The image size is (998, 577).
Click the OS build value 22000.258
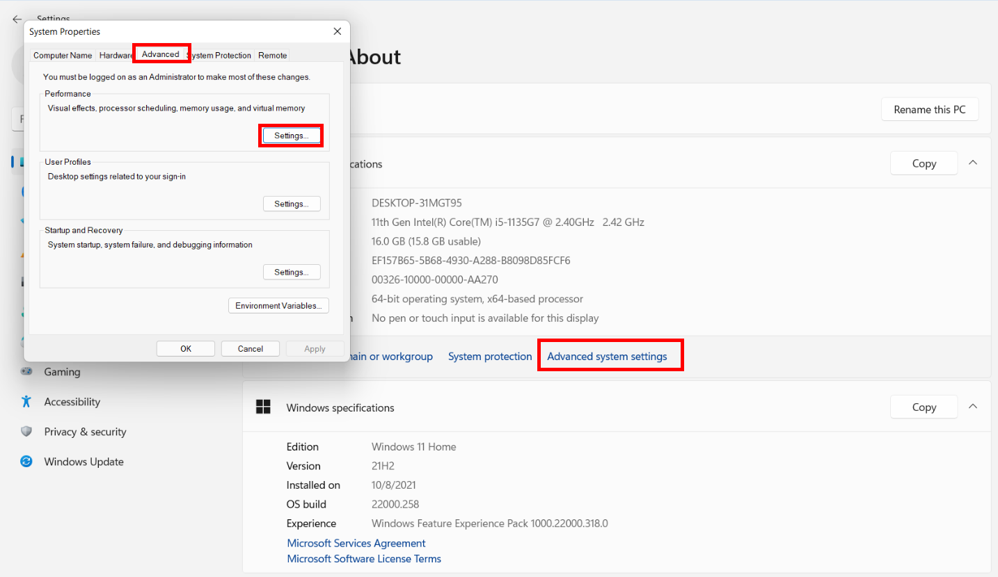[395, 504]
